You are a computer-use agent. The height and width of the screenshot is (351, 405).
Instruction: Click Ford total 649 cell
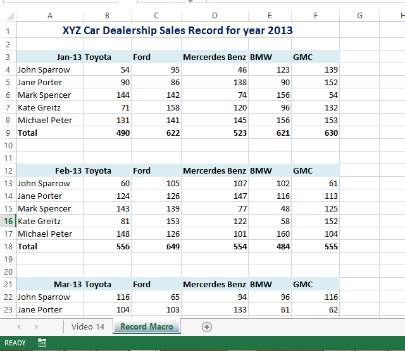tap(156, 246)
